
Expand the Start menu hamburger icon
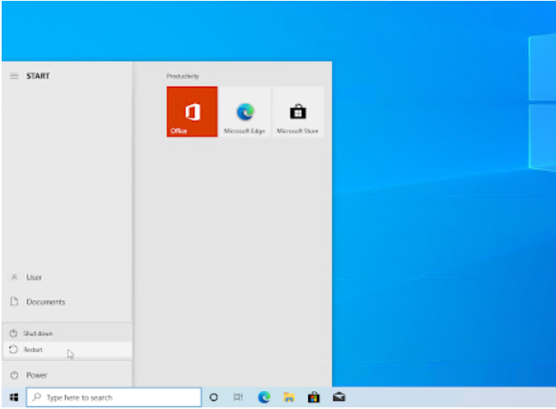(x=14, y=76)
